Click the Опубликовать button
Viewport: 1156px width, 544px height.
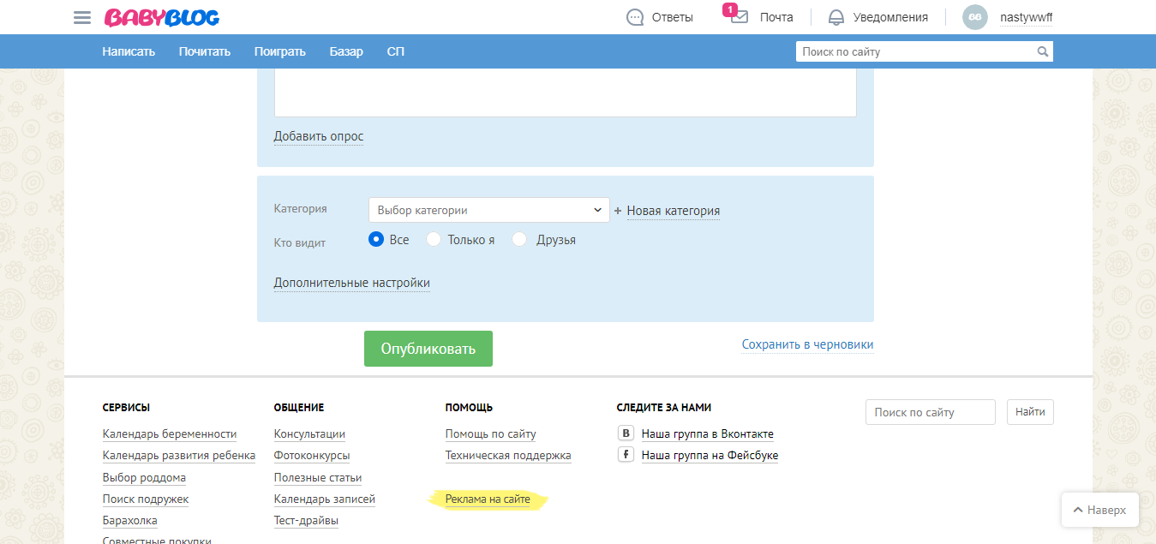click(x=428, y=349)
